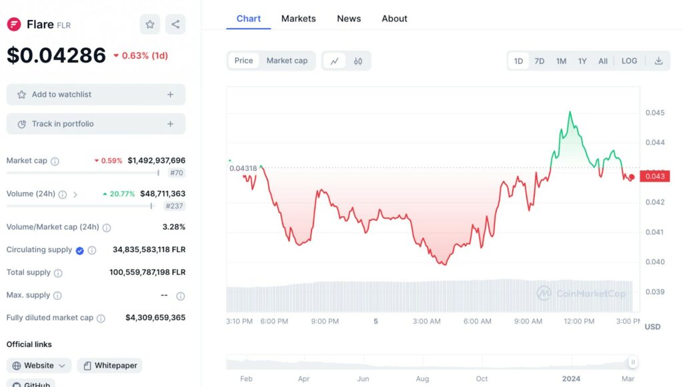Image resolution: width=683 pixels, height=387 pixels.
Task: Select 1Y time range
Action: (582, 61)
